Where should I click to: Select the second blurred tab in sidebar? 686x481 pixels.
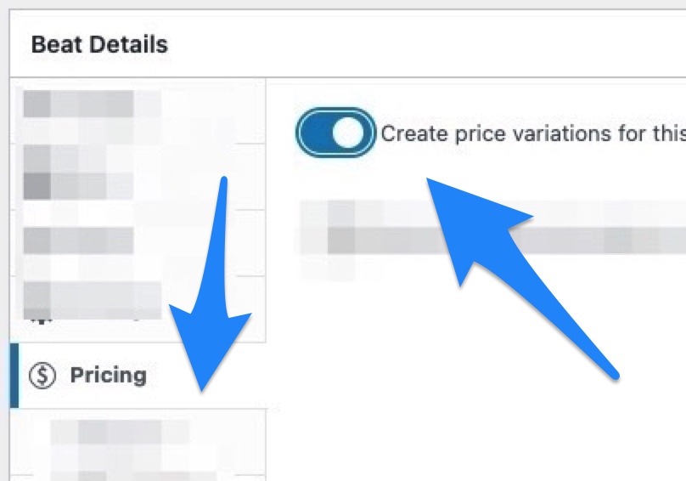[x=138, y=177]
